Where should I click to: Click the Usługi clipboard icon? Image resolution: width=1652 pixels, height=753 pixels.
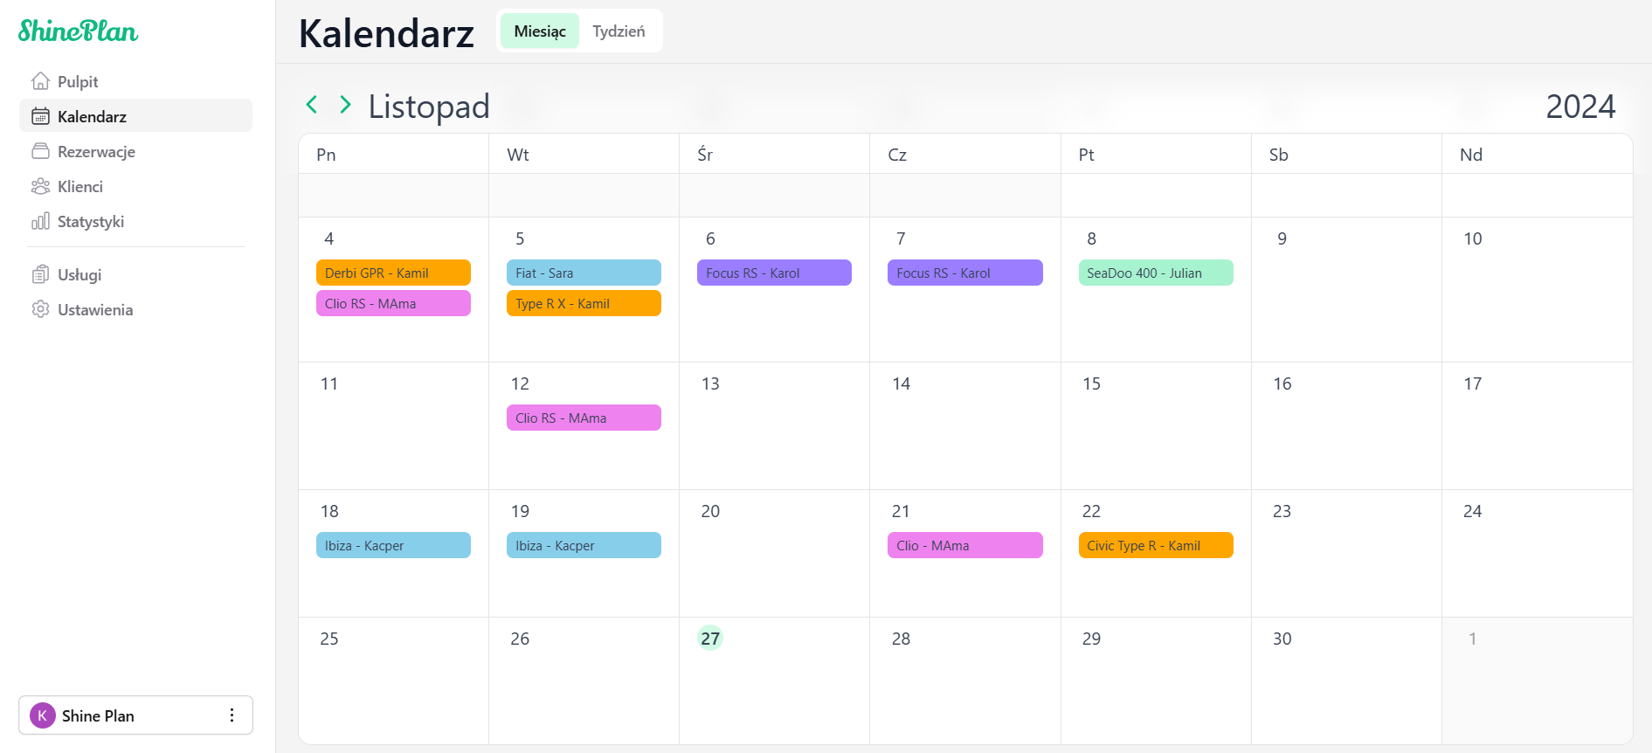(40, 274)
